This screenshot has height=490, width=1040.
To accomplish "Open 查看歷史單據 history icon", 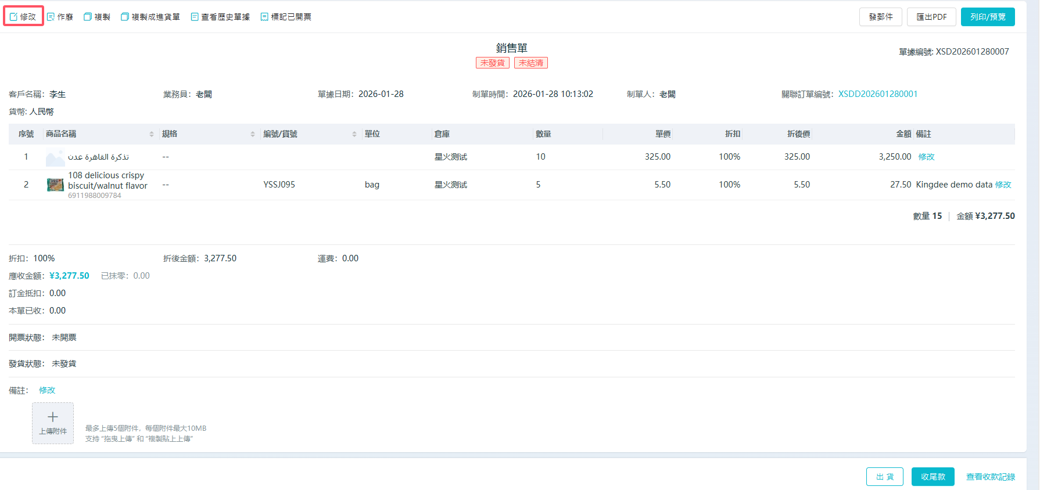I will (x=195, y=17).
